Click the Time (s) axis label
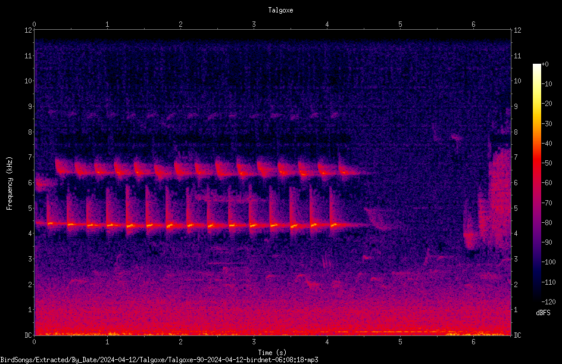This screenshot has height=364, width=562. pyautogui.click(x=272, y=353)
